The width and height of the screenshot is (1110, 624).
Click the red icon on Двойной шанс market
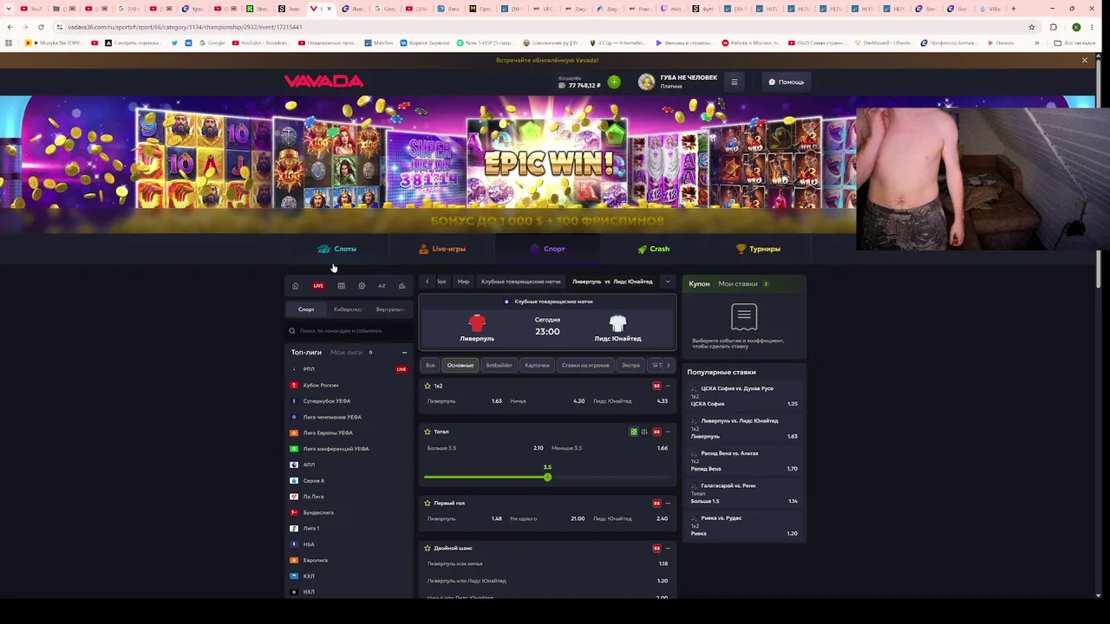pos(656,548)
